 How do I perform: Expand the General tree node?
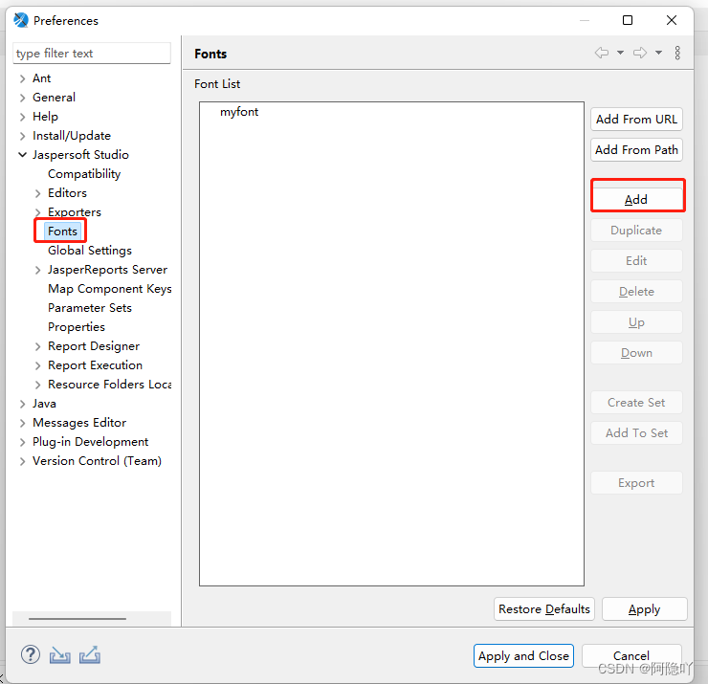(x=23, y=98)
